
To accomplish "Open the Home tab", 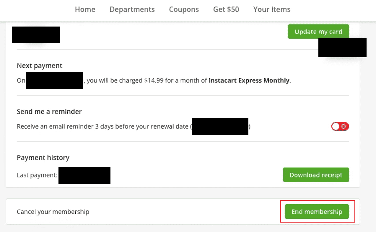I will [x=85, y=9].
